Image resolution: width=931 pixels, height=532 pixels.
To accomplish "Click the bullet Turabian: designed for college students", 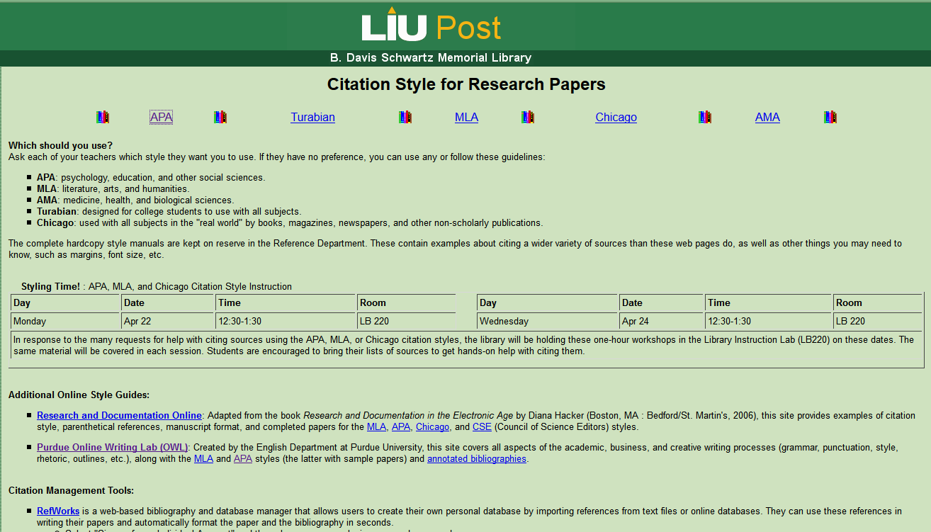I will pyautogui.click(x=169, y=211).
